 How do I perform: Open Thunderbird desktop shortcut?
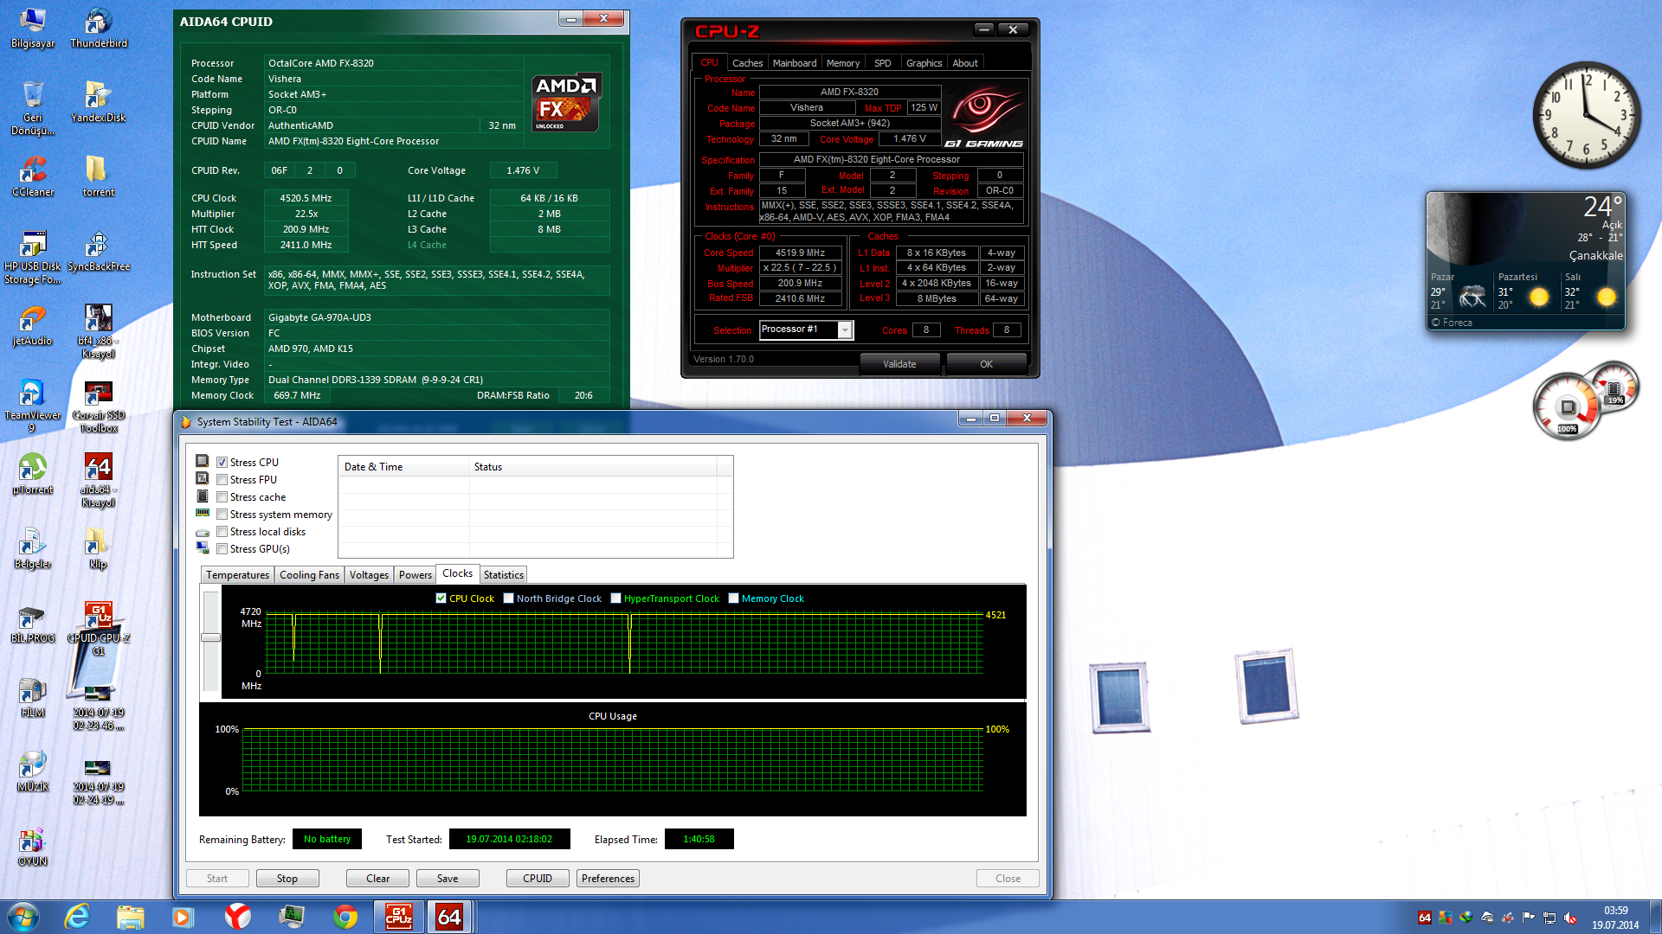[99, 28]
